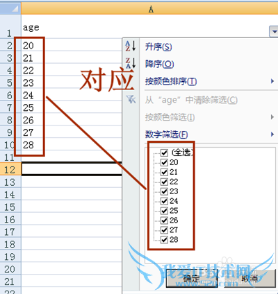Click the ascending sort A-Z icon
The image size is (278, 294).
click(131, 46)
